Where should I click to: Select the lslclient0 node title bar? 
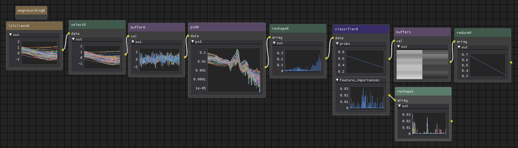coord(34,26)
